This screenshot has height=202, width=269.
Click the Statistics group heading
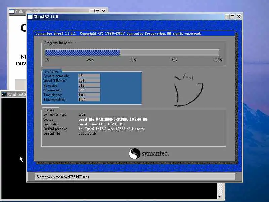(x=52, y=71)
